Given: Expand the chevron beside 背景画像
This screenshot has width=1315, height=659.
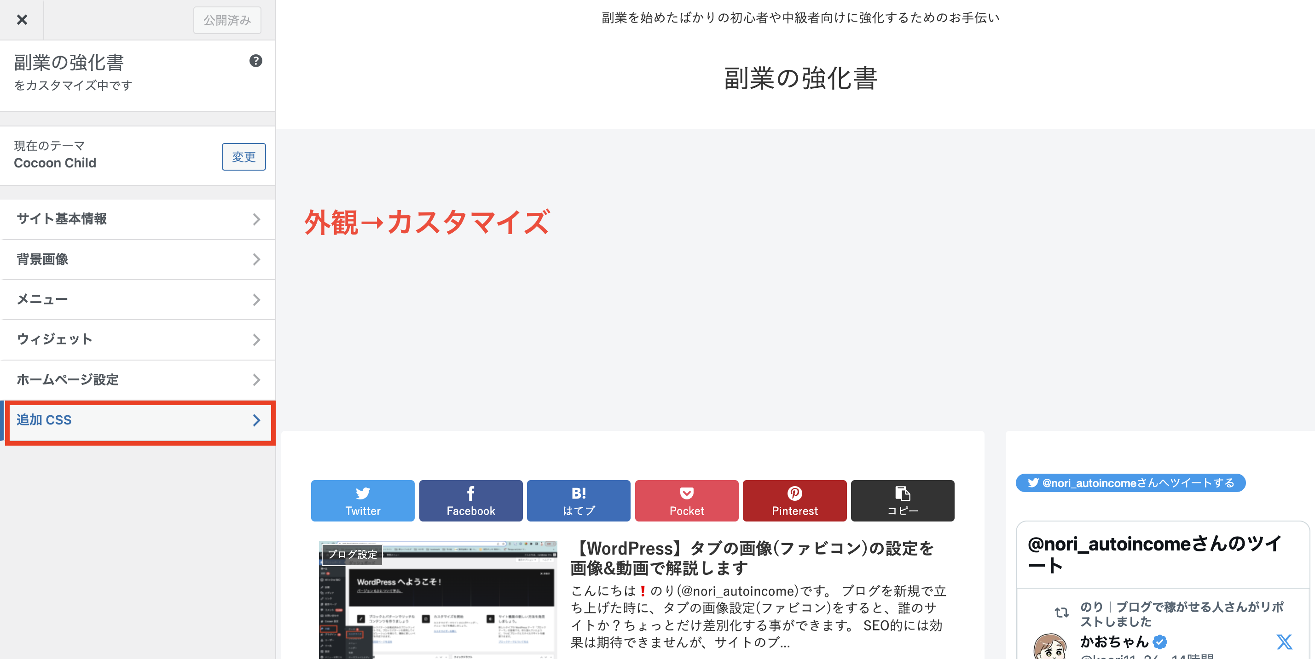Looking at the screenshot, I should [x=256, y=260].
